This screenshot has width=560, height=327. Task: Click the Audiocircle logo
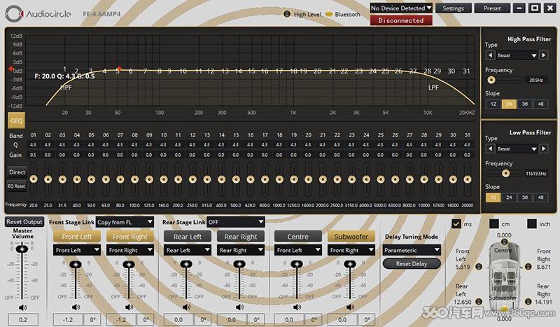(x=38, y=14)
